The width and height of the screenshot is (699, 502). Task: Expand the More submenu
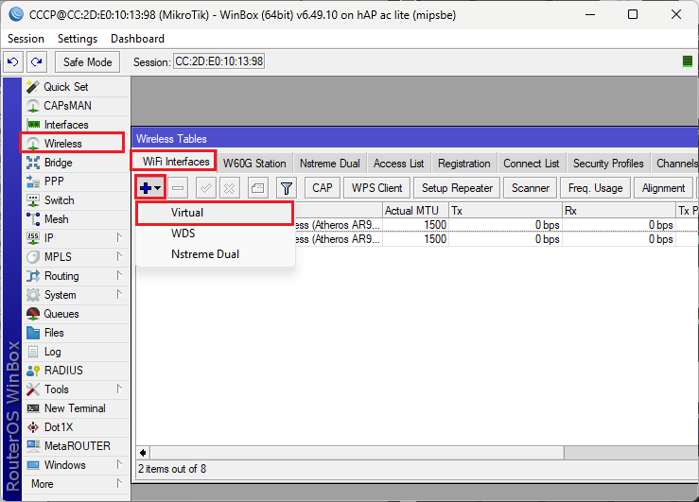click(119, 483)
